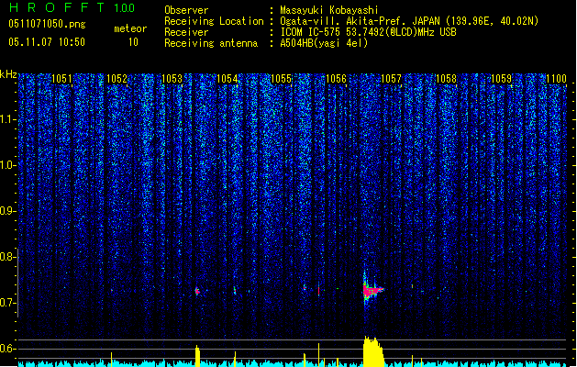Click the 1054 time marker
Screen dimensions: 577x367
pyautogui.click(x=227, y=78)
